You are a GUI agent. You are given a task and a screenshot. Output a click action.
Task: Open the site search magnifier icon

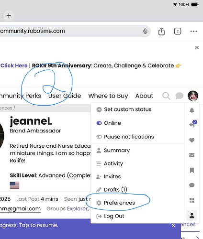coord(166,96)
